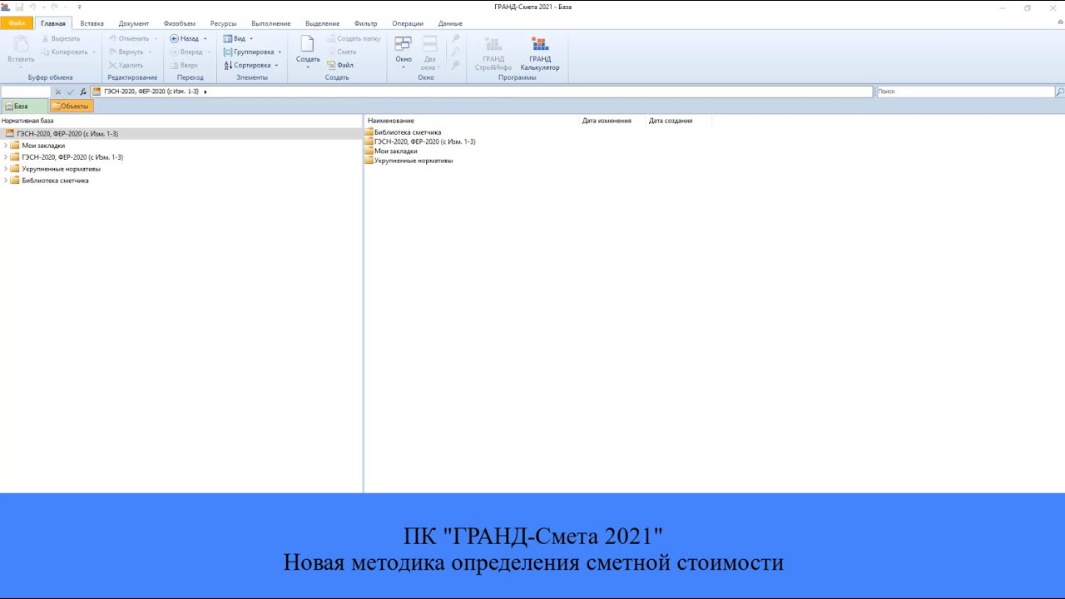Image resolution: width=1065 pixels, height=599 pixels.
Task: Click the quick access toolbar customize arrow
Action: (79, 7)
